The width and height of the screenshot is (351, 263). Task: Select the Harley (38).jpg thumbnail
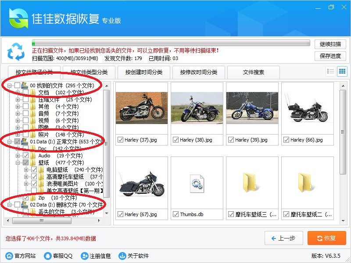[x=197, y=108]
